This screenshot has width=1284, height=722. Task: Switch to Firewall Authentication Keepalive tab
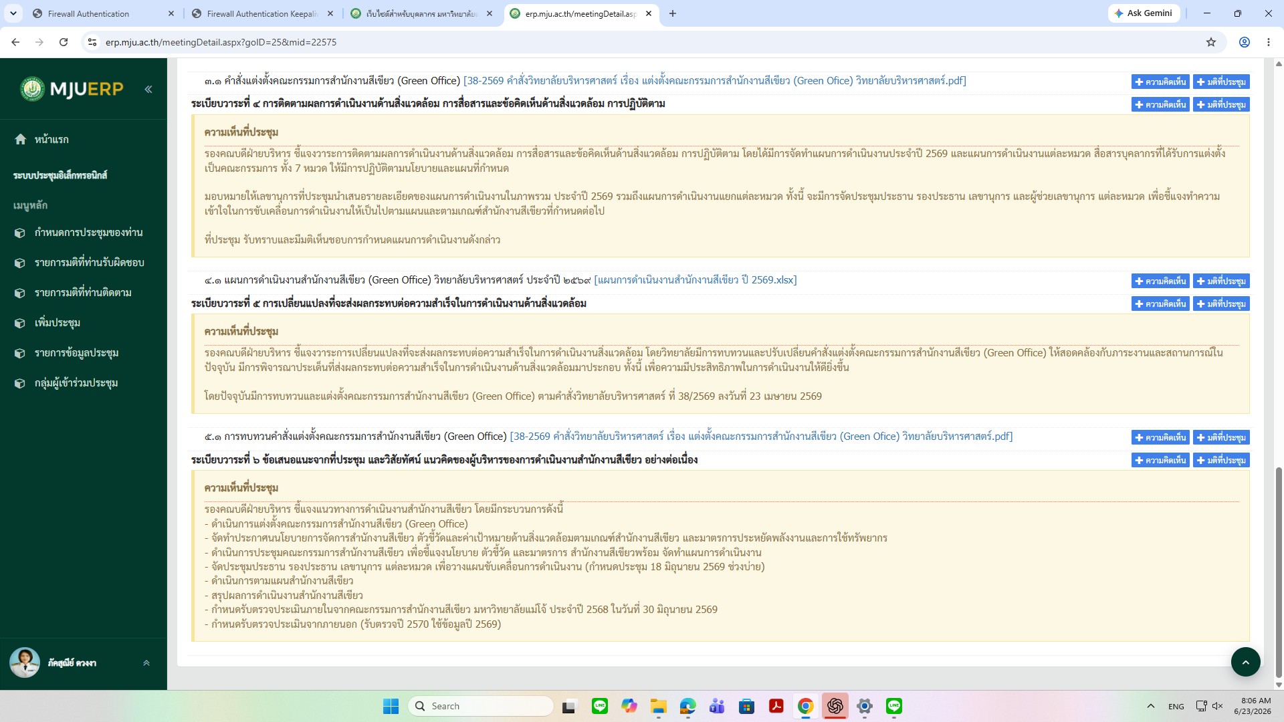[x=262, y=13]
